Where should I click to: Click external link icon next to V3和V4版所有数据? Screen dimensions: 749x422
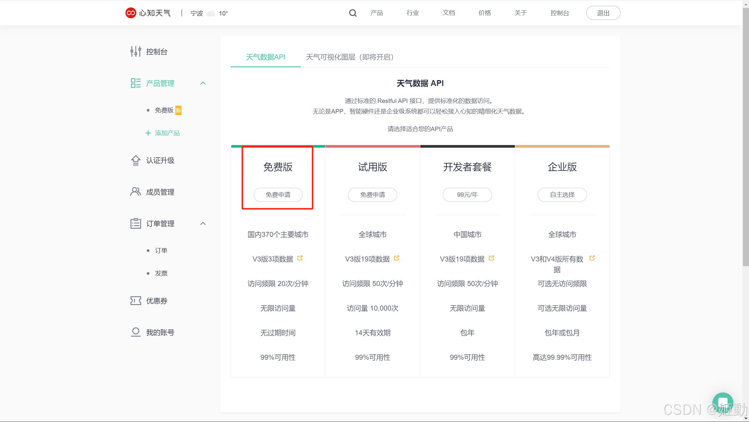592,258
